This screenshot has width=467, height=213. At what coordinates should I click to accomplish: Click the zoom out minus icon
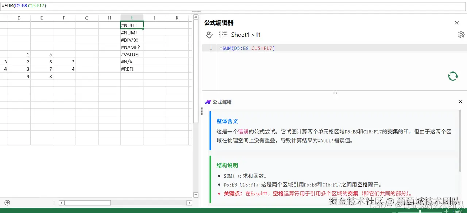pyautogui.click(x=394, y=211)
